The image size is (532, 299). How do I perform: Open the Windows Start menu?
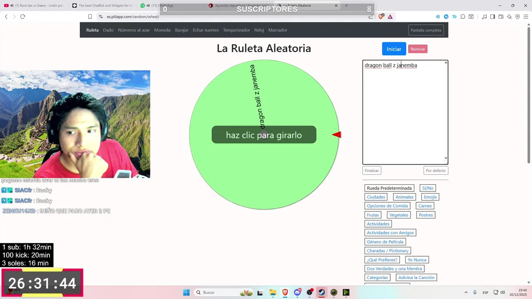(186, 292)
